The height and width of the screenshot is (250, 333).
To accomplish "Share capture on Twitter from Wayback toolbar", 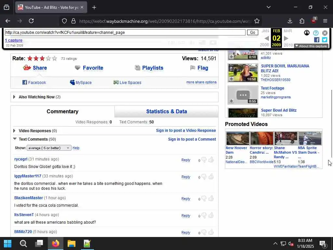I will click(325, 40).
